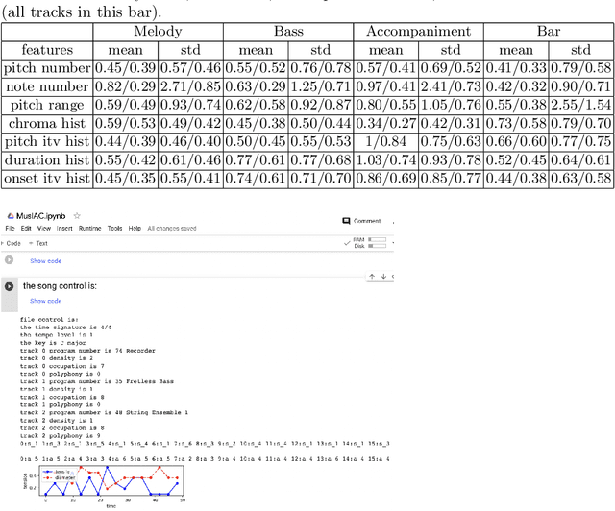Star the MusIAC.ipynb notebook

pyautogui.click(x=76, y=217)
